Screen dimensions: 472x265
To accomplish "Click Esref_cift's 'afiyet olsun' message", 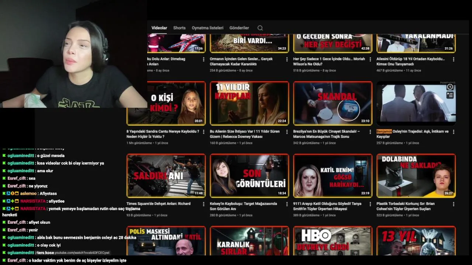I will [x=39, y=222].
